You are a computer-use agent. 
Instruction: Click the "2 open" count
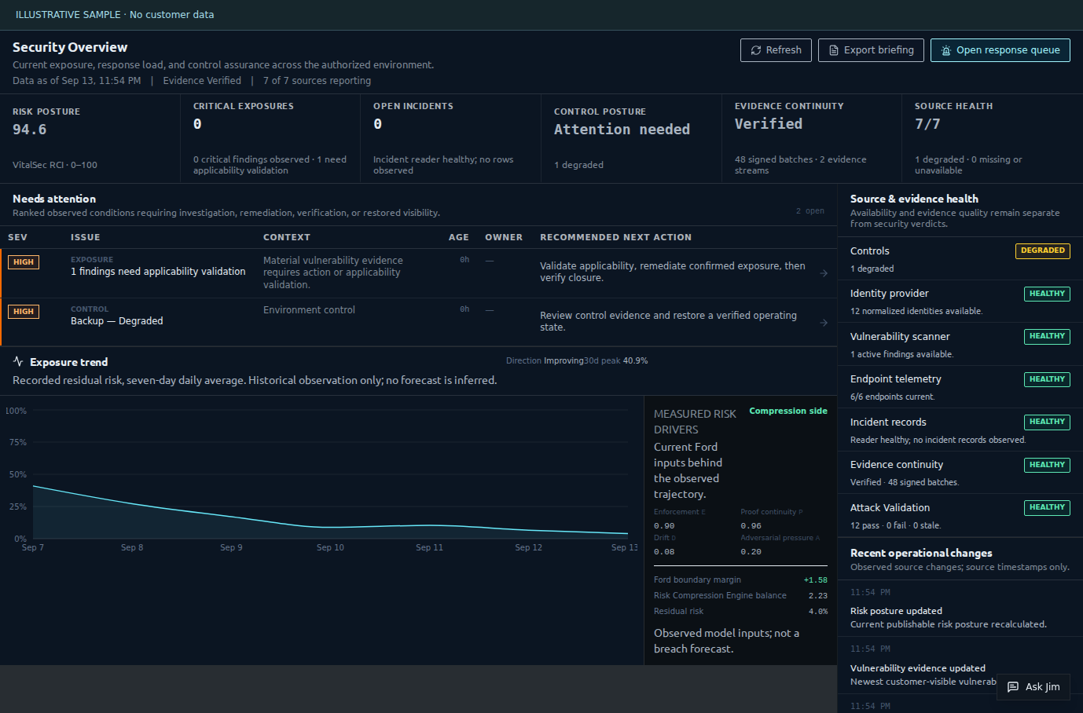(810, 211)
